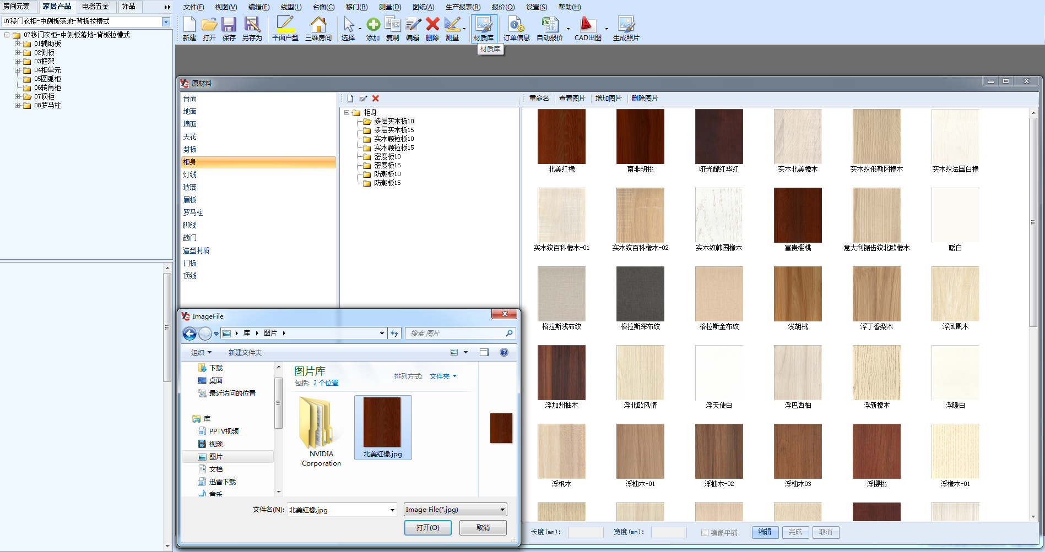Open the 生产报表(R) menu
This screenshot has height=552, width=1045.
point(463,7)
